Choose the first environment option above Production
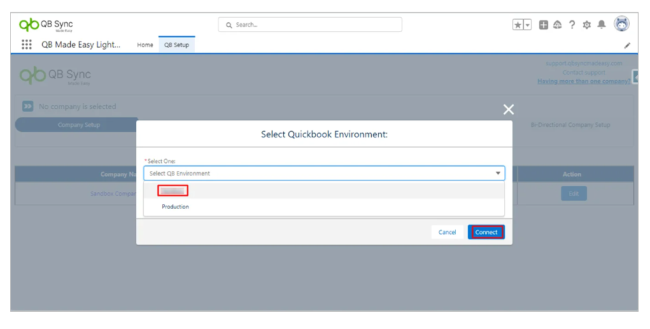The height and width of the screenshot is (329, 650). (x=324, y=191)
